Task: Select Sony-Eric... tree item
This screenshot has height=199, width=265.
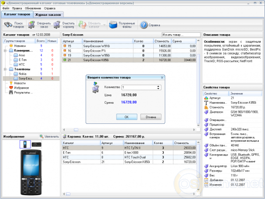Action: [31, 78]
